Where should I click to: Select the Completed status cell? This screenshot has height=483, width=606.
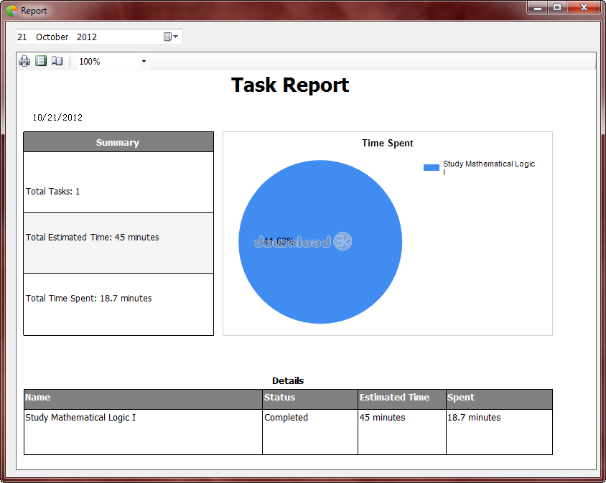[286, 418]
